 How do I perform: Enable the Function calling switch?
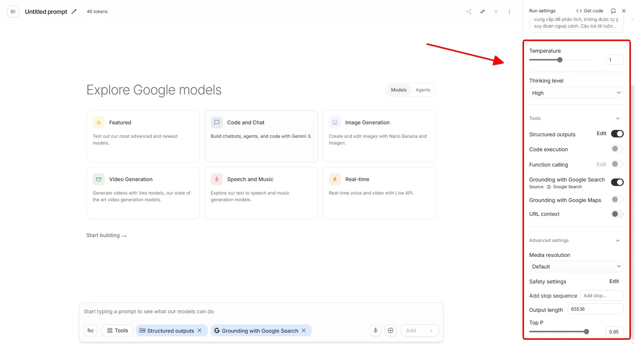click(617, 164)
